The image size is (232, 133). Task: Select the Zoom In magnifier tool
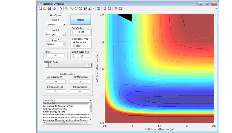click(66, 8)
